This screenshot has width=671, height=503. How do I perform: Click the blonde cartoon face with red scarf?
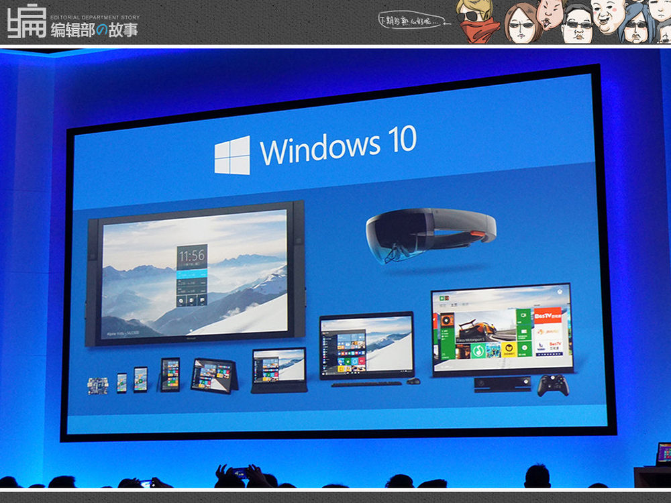476,21
